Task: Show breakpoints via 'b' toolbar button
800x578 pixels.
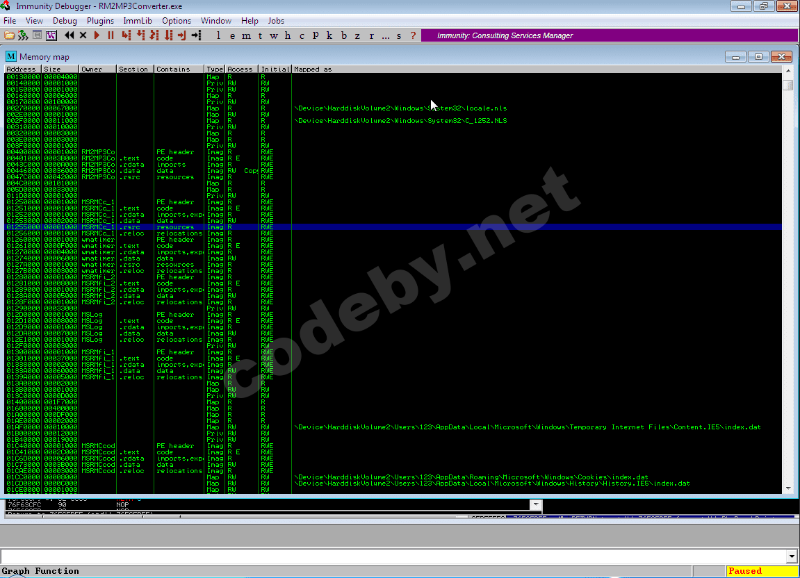Action: pyautogui.click(x=343, y=35)
